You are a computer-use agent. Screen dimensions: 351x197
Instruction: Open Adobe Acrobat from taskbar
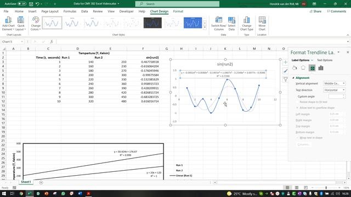(x=88, y=194)
